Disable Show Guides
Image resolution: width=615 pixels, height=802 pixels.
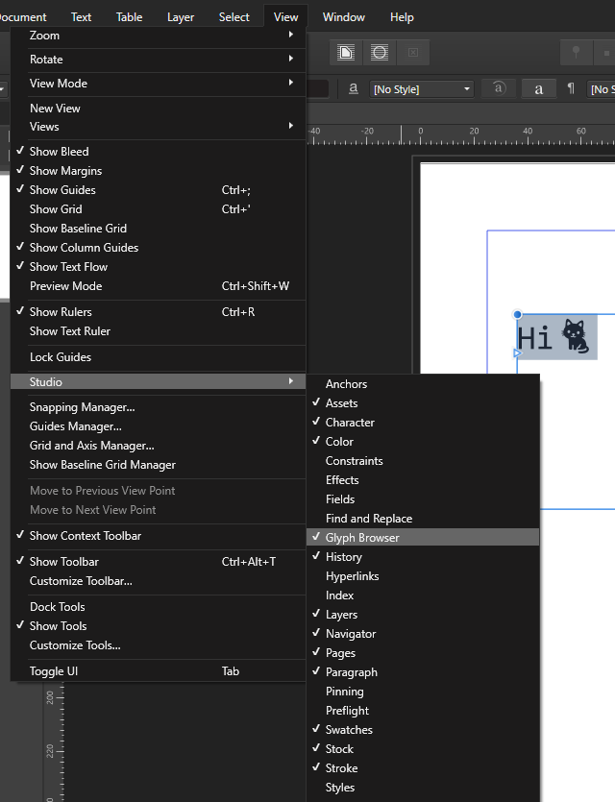click(159, 190)
